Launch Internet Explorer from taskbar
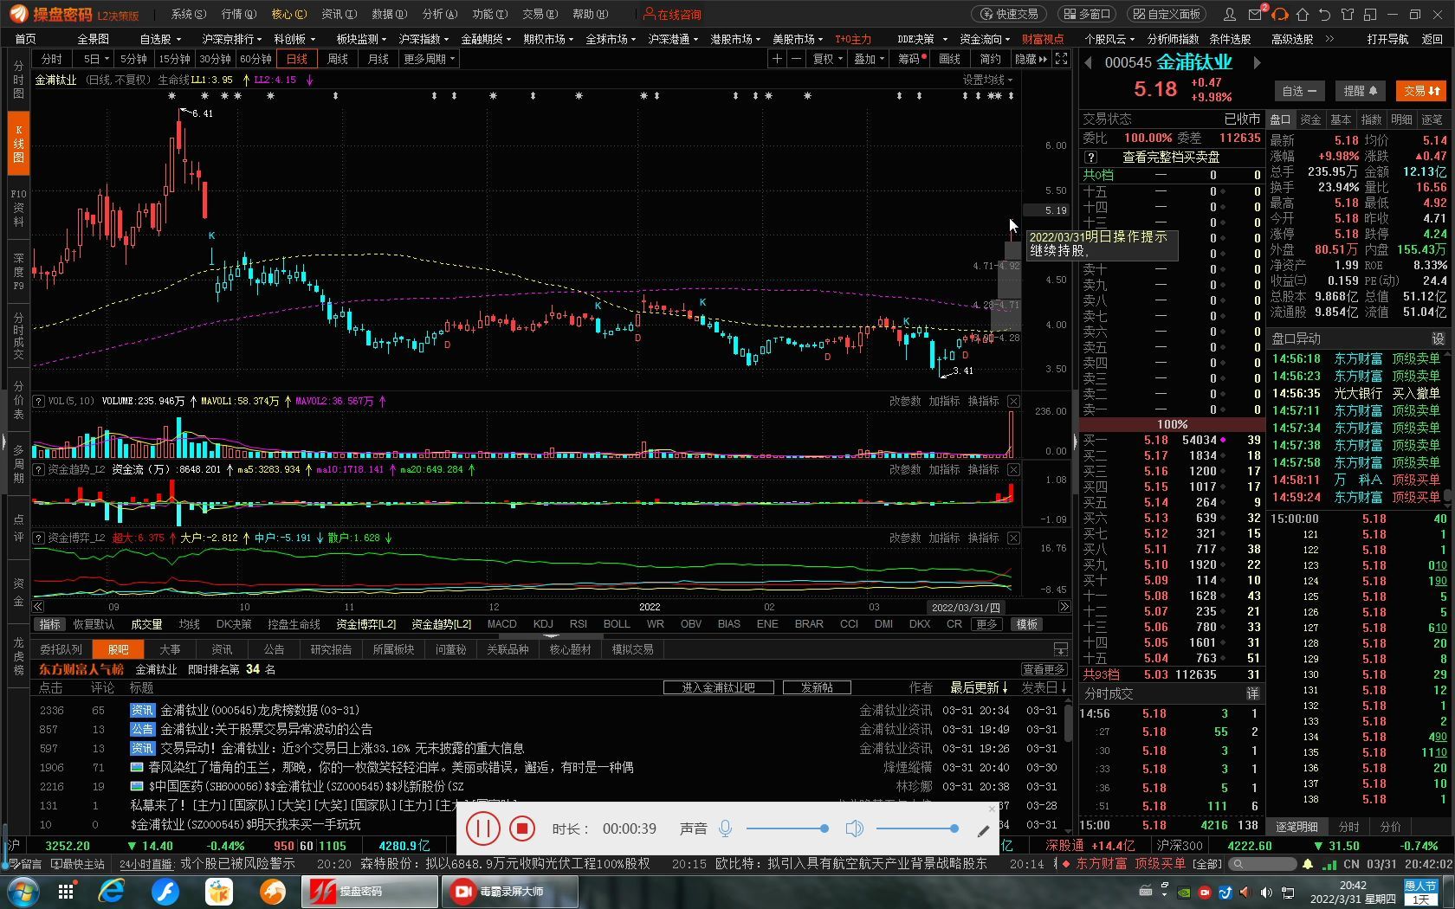Screen dimensions: 1455x909 pyautogui.click(x=112, y=891)
